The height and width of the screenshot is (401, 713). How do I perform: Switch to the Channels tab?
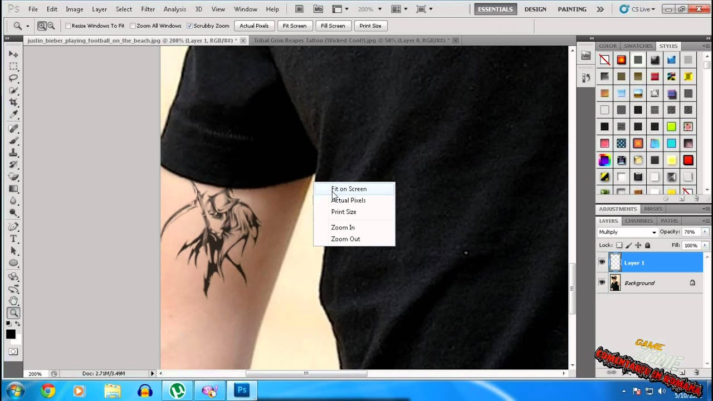pos(638,221)
